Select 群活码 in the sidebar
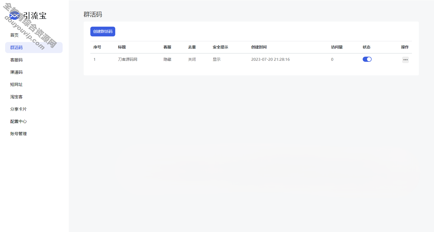 point(34,47)
